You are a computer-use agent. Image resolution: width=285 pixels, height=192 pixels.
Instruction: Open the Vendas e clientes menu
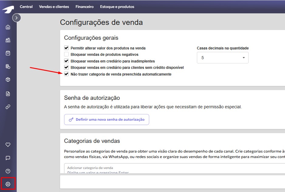click(54, 6)
